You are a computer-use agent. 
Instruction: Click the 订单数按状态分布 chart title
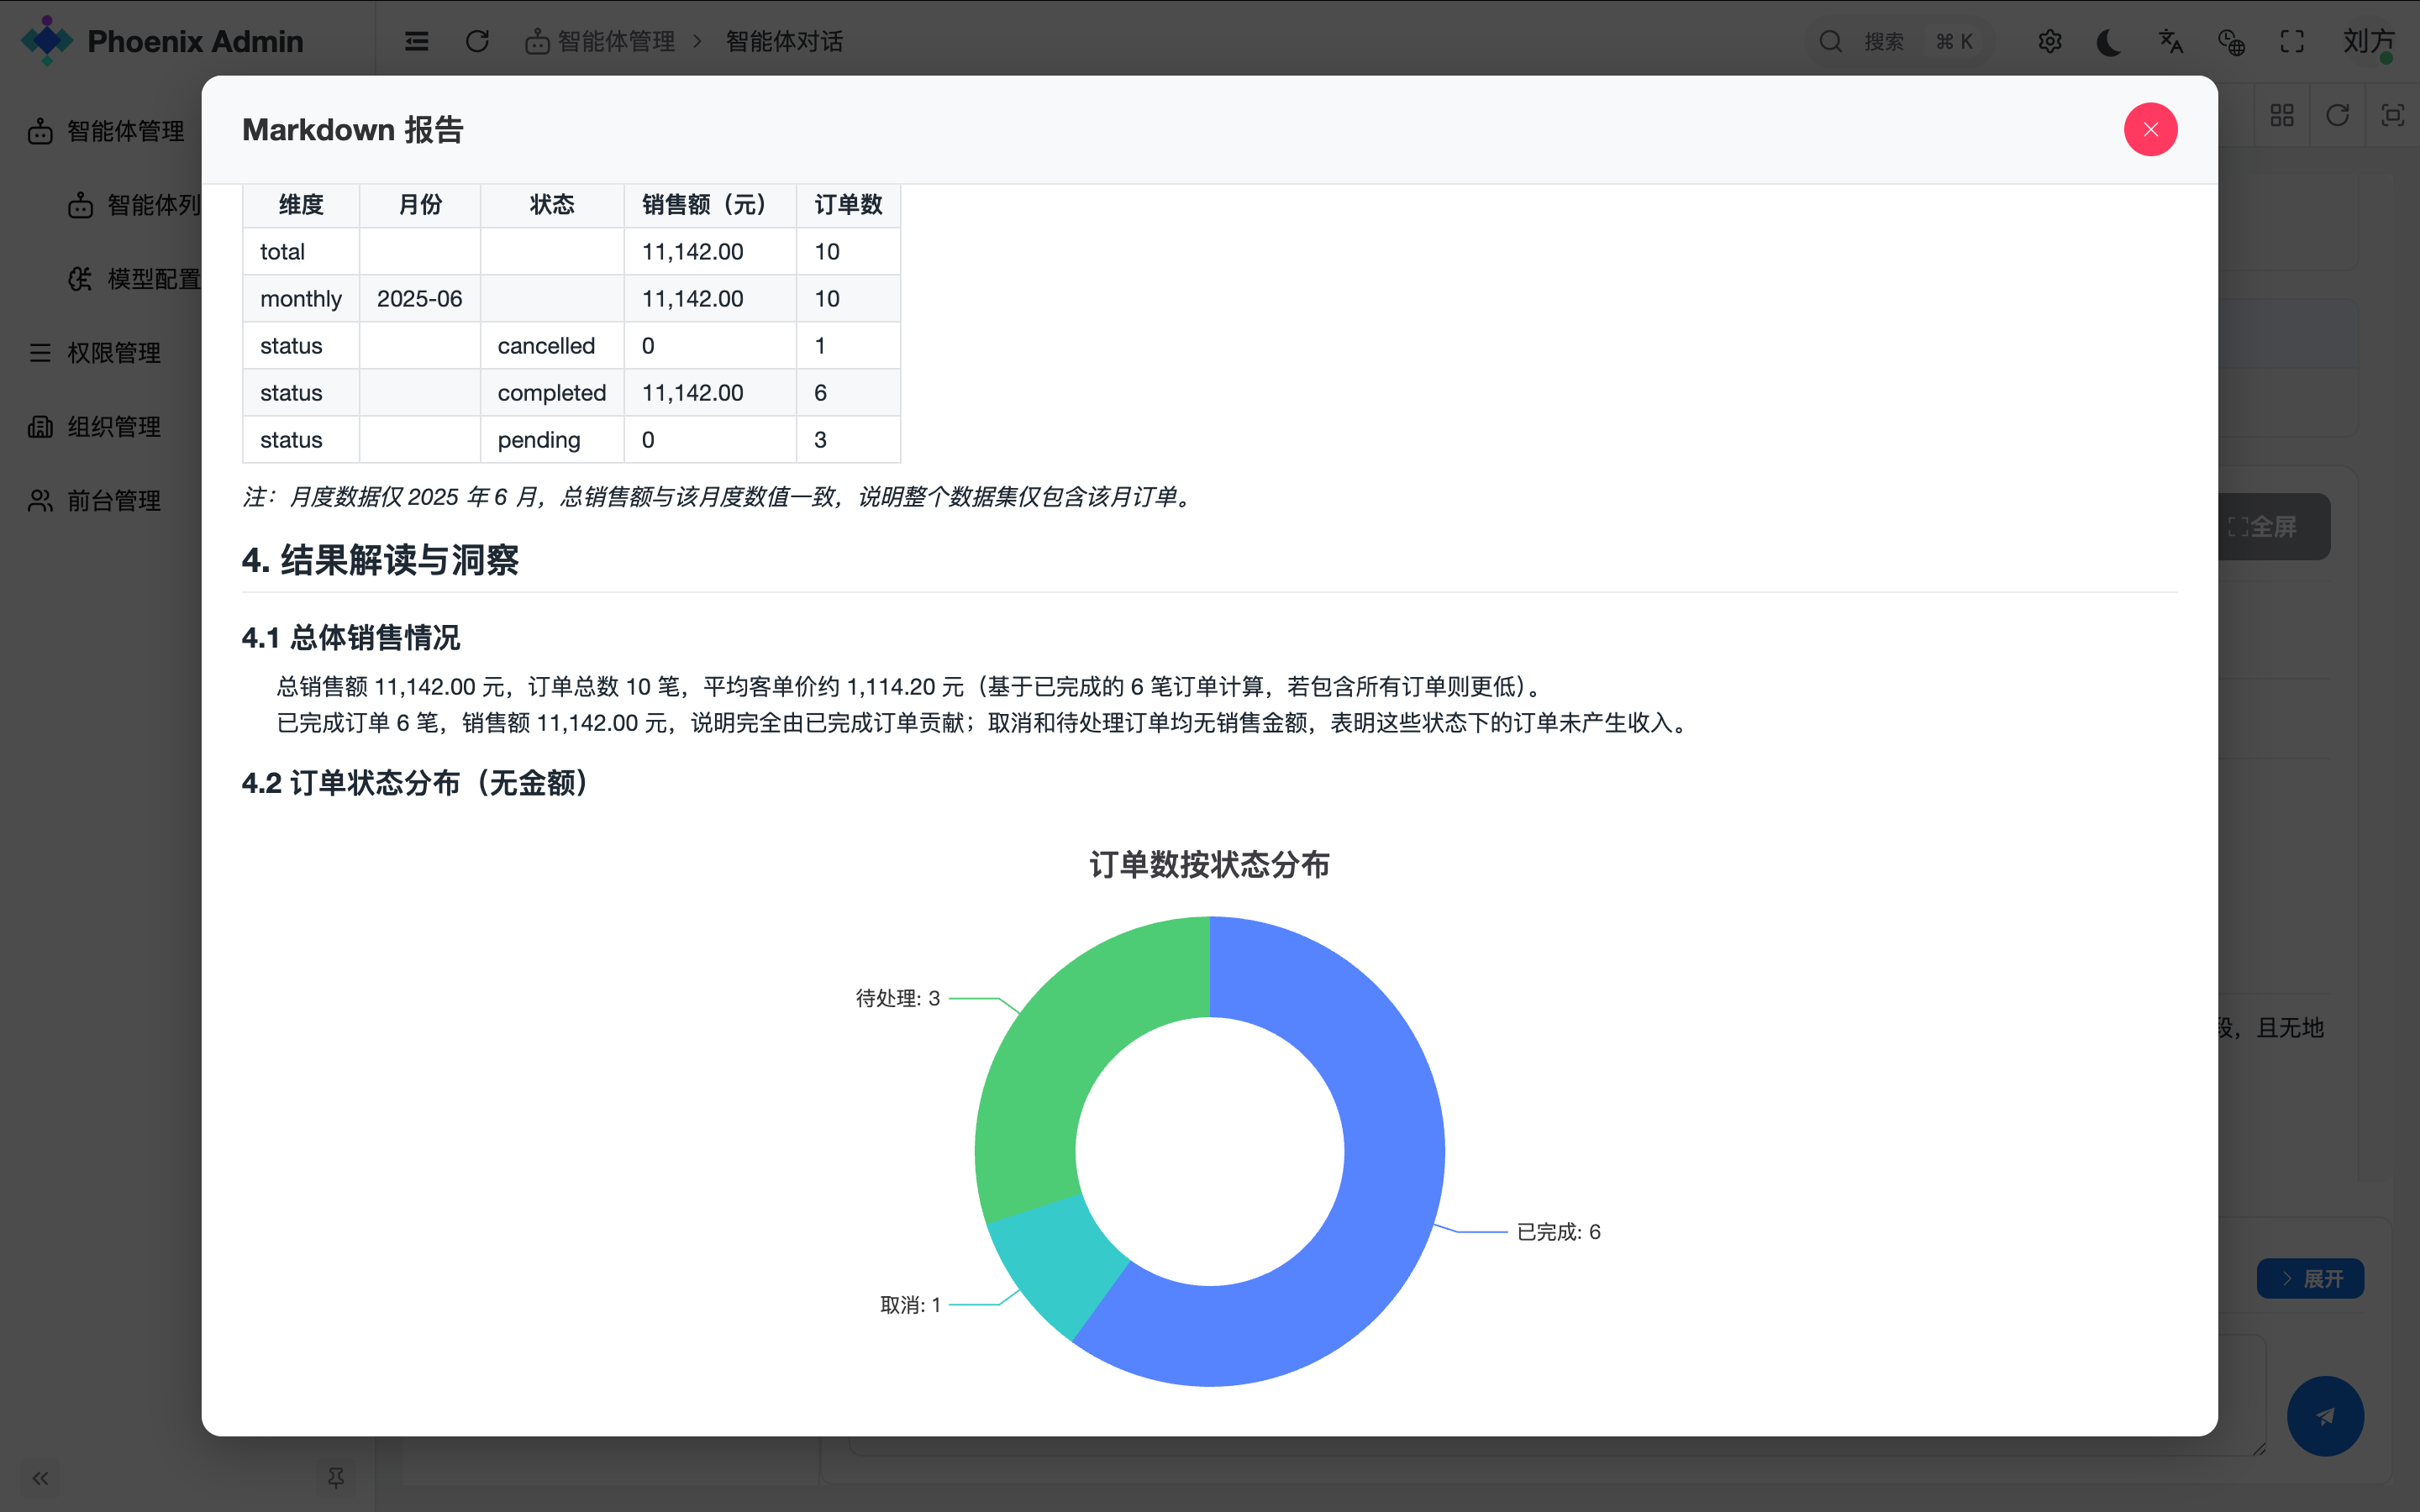tap(1209, 864)
